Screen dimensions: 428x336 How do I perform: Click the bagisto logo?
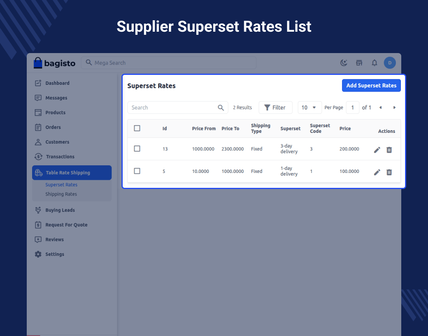tap(54, 63)
